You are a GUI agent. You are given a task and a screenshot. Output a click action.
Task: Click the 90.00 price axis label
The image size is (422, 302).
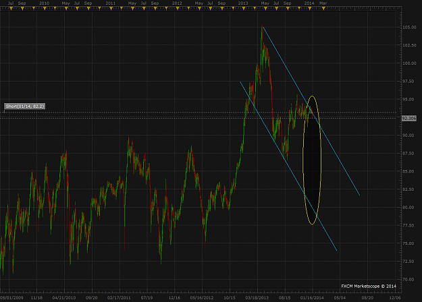[408, 135]
